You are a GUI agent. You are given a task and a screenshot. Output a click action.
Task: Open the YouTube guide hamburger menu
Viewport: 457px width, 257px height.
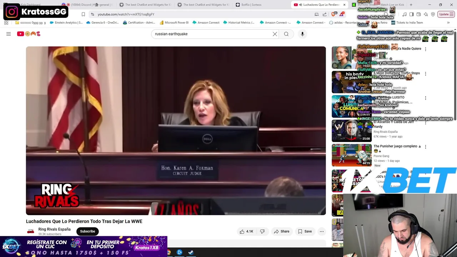(9, 34)
